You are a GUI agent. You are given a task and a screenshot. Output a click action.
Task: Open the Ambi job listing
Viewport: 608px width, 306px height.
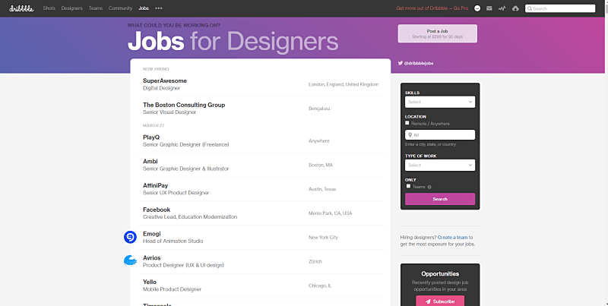pyautogui.click(x=261, y=165)
